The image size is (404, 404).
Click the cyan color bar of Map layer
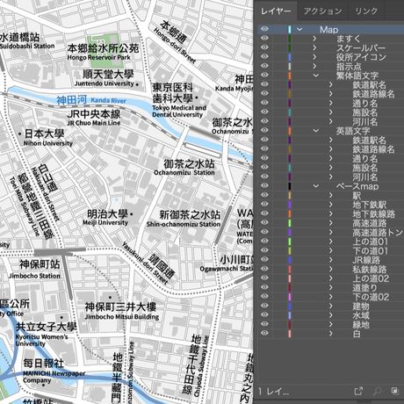[290, 29]
